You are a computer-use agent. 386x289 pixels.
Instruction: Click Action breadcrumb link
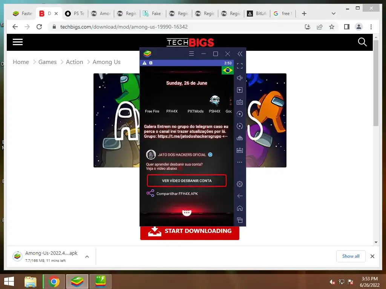74,62
